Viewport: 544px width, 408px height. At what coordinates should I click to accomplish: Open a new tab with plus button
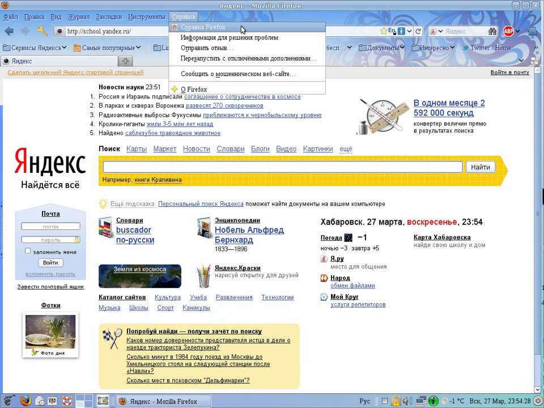pyautogui.click(x=126, y=61)
